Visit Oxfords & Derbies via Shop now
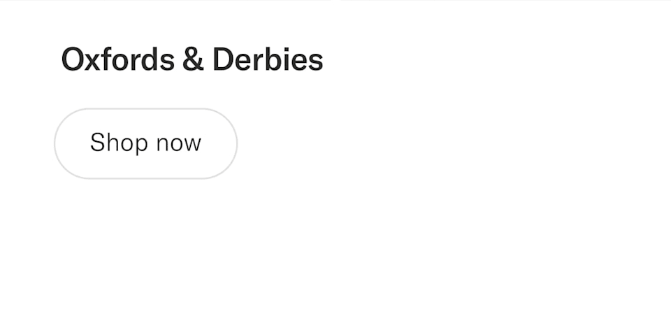Viewport: 671px width, 323px height. (x=145, y=143)
